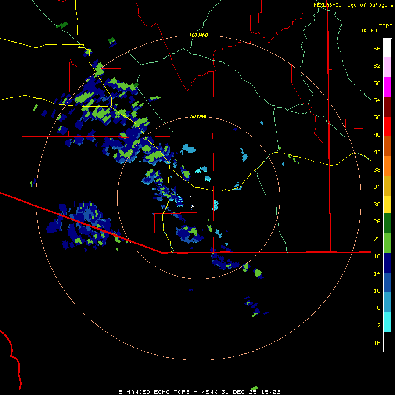Click the legend value 62
Image resolution: width=395 pixels, height=395 pixels.
click(377, 66)
